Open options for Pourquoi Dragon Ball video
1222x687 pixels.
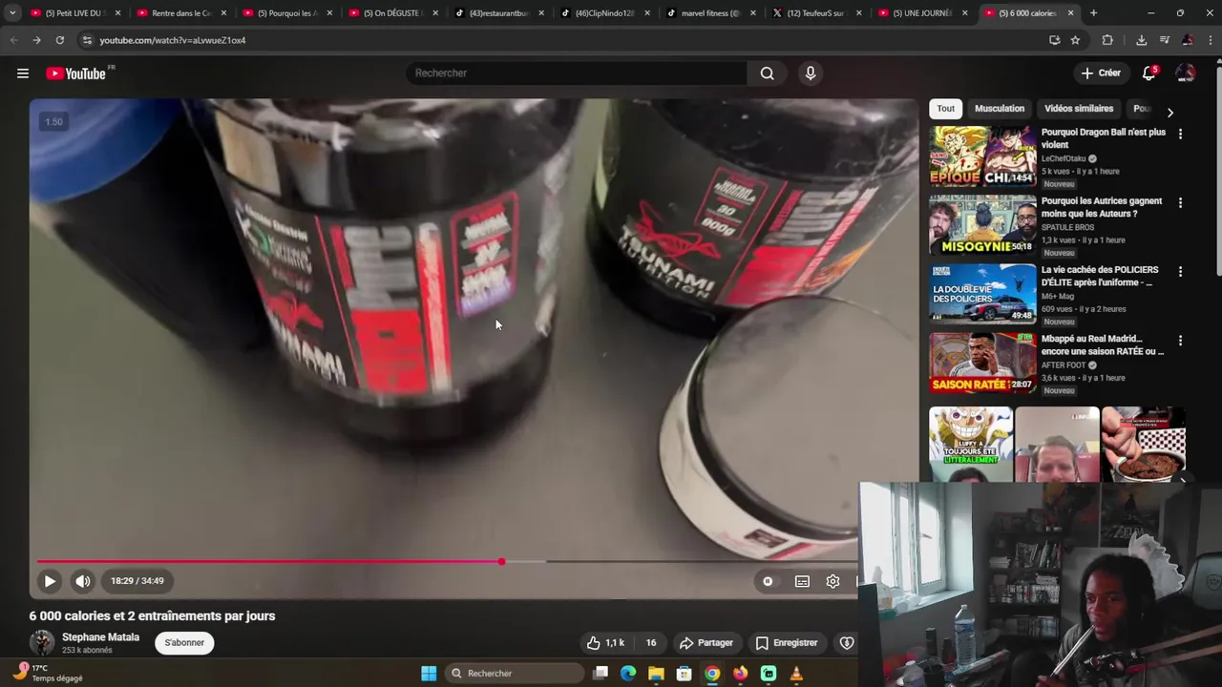pos(1180,134)
